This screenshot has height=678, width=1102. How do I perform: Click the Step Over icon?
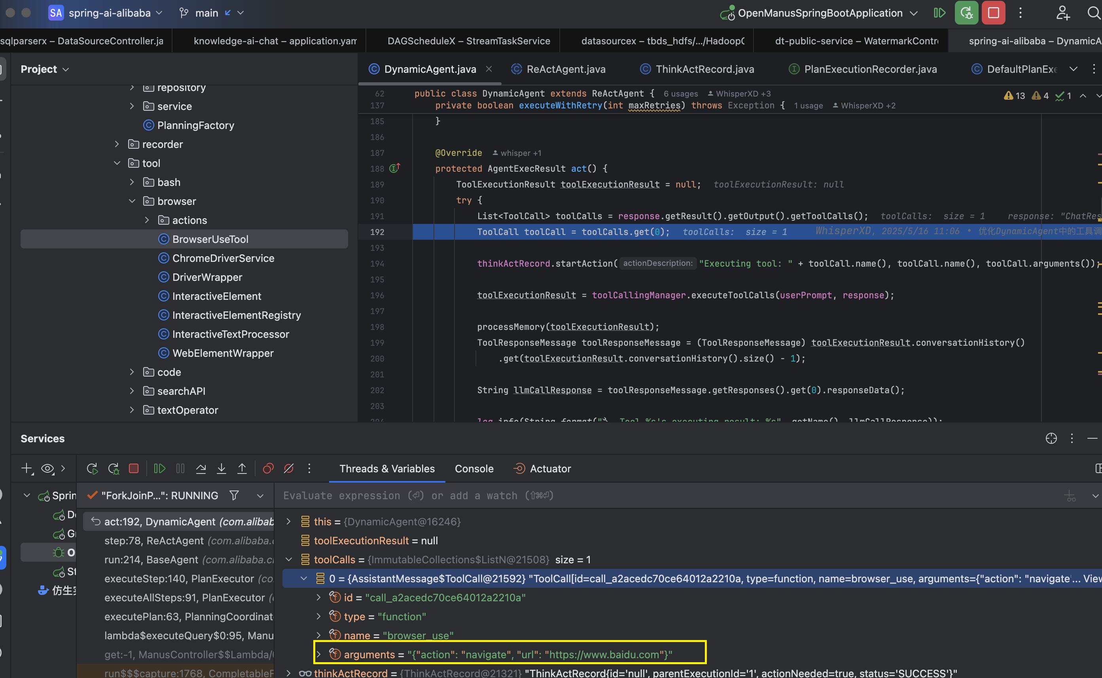[x=201, y=469]
